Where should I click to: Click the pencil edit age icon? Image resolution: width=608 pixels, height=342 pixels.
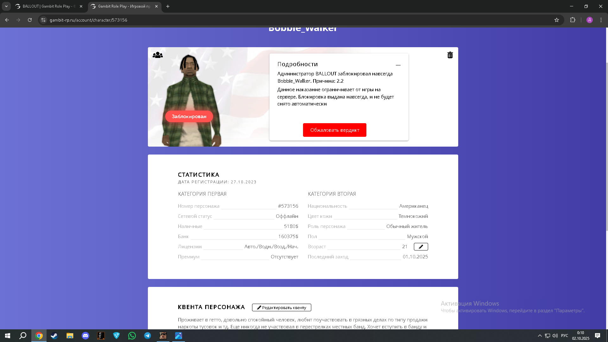point(421,247)
